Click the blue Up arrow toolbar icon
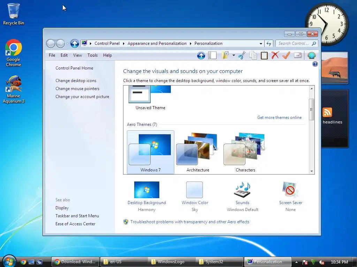 pos(201,55)
